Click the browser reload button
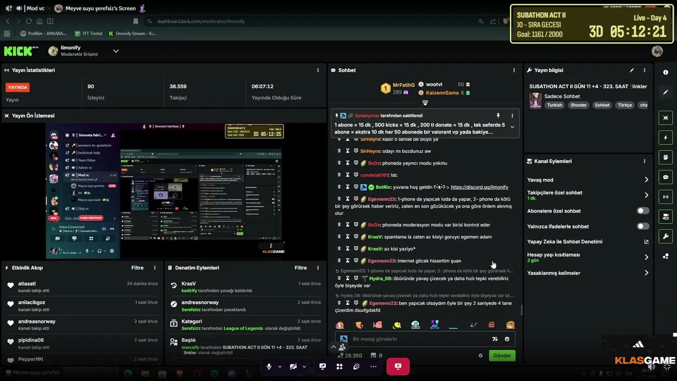The height and width of the screenshot is (381, 677). (x=29, y=21)
